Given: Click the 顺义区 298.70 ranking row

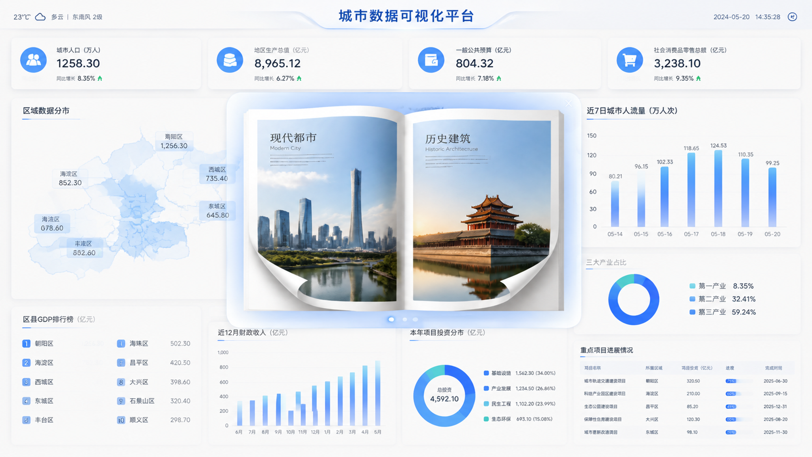Looking at the screenshot, I should [x=154, y=420].
